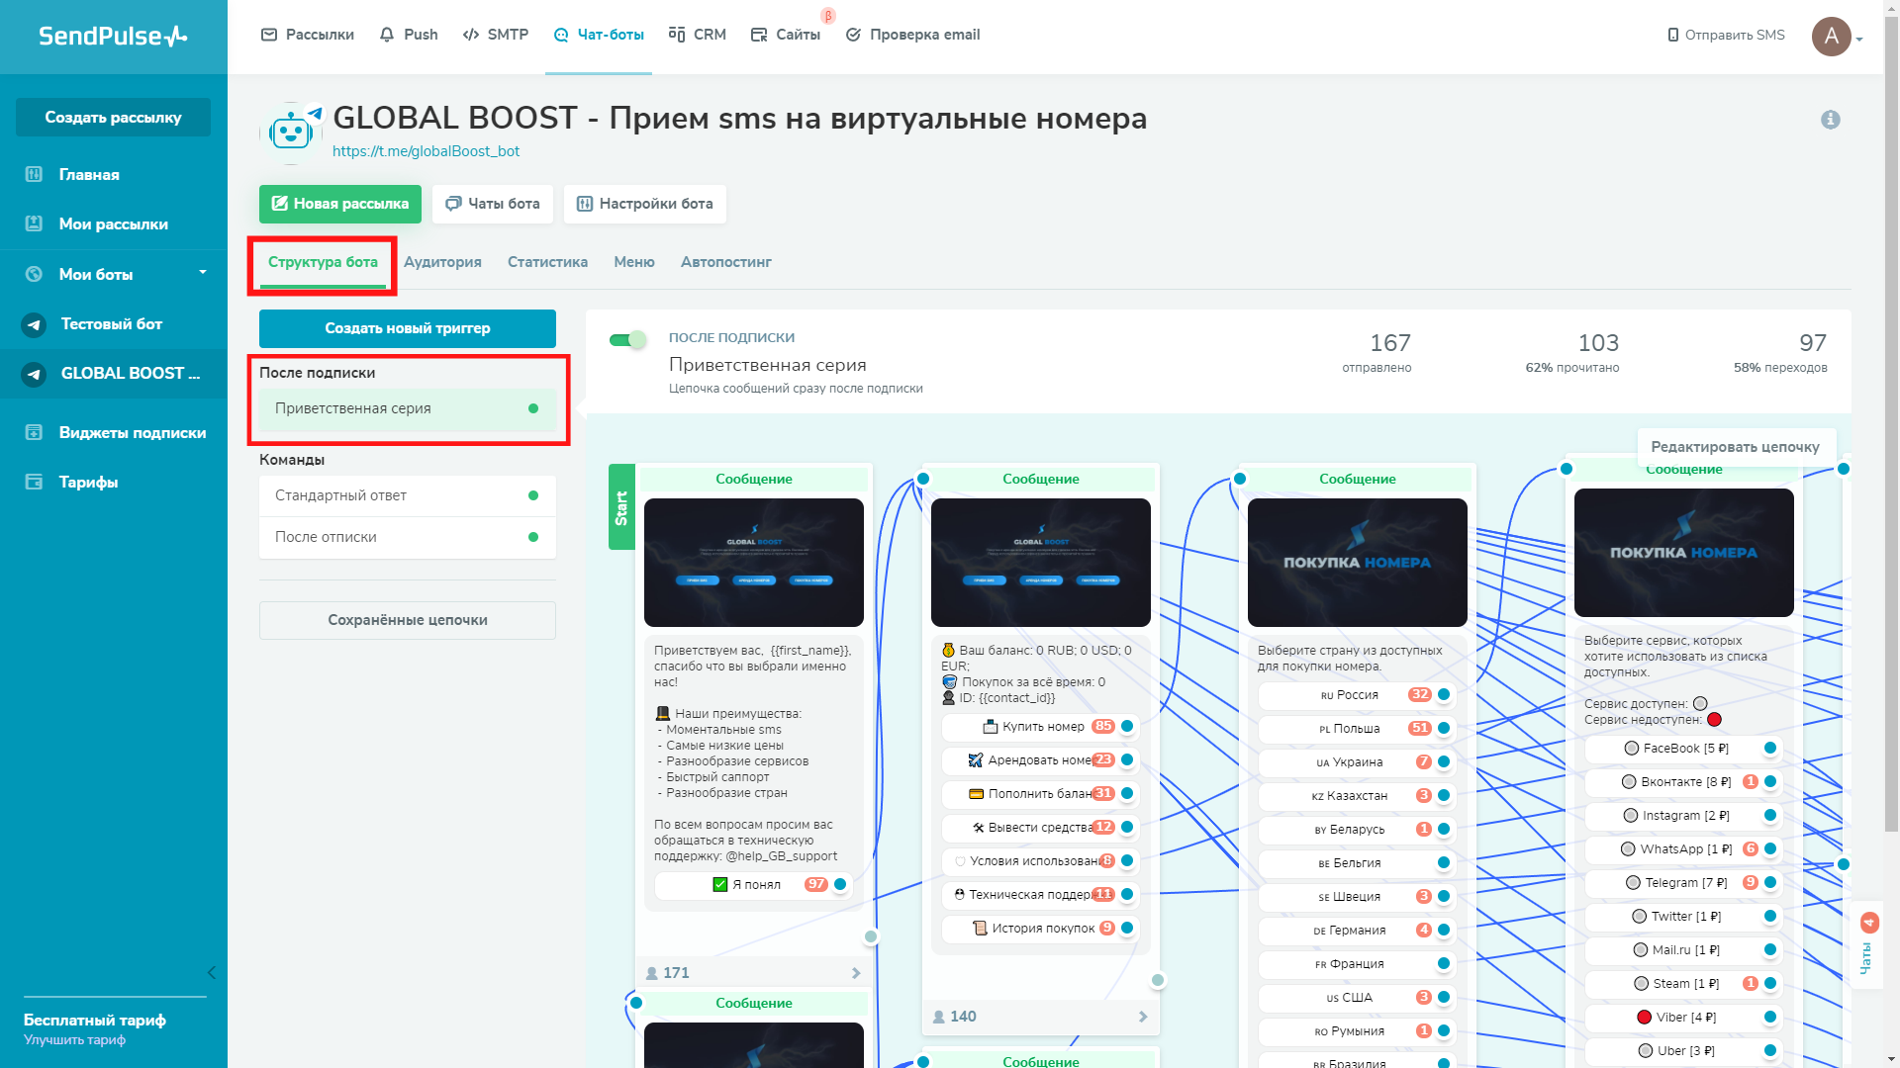Open the Автопостинг tab
The width and height of the screenshot is (1900, 1068).
pyautogui.click(x=725, y=261)
